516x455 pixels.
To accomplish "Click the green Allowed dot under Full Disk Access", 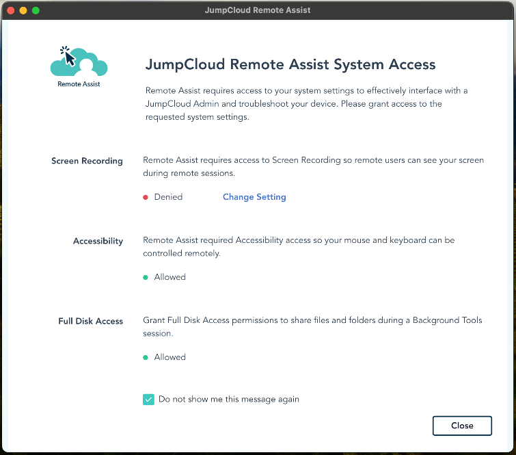I will click(146, 357).
